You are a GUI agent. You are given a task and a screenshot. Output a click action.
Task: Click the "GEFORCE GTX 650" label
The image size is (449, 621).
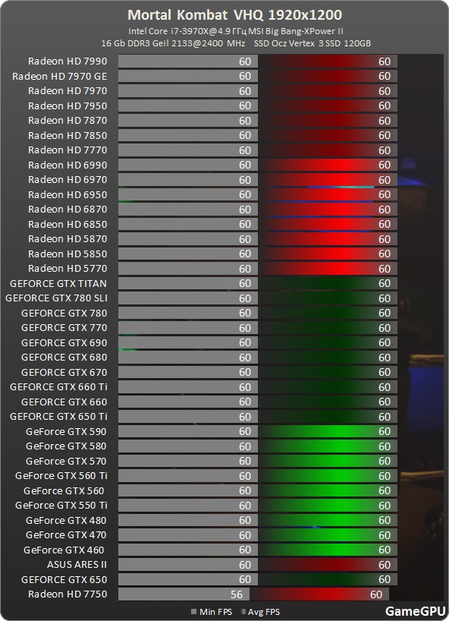click(64, 579)
